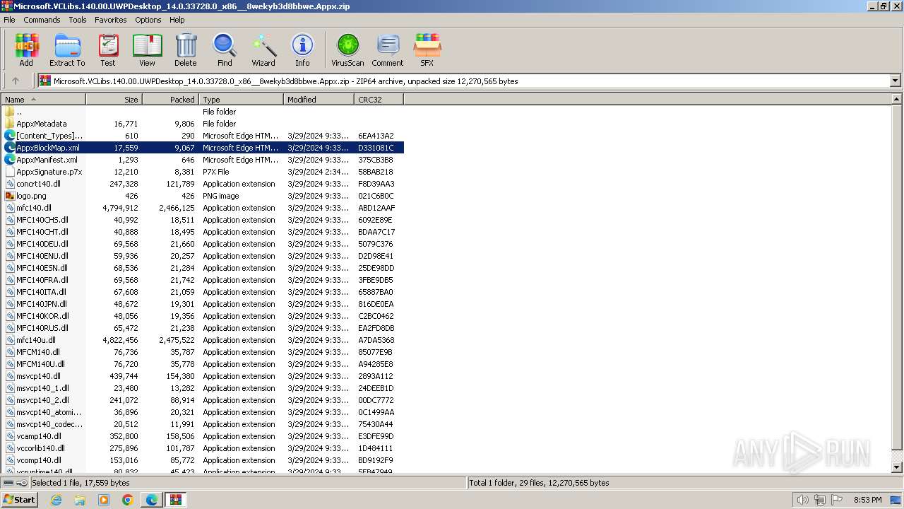Select the AppxMetadata folder
Image resolution: width=904 pixels, height=509 pixels.
203,124
